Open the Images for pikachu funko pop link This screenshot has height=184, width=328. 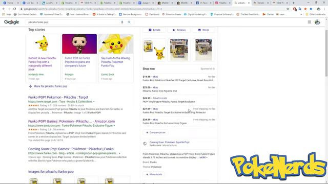[51, 172]
